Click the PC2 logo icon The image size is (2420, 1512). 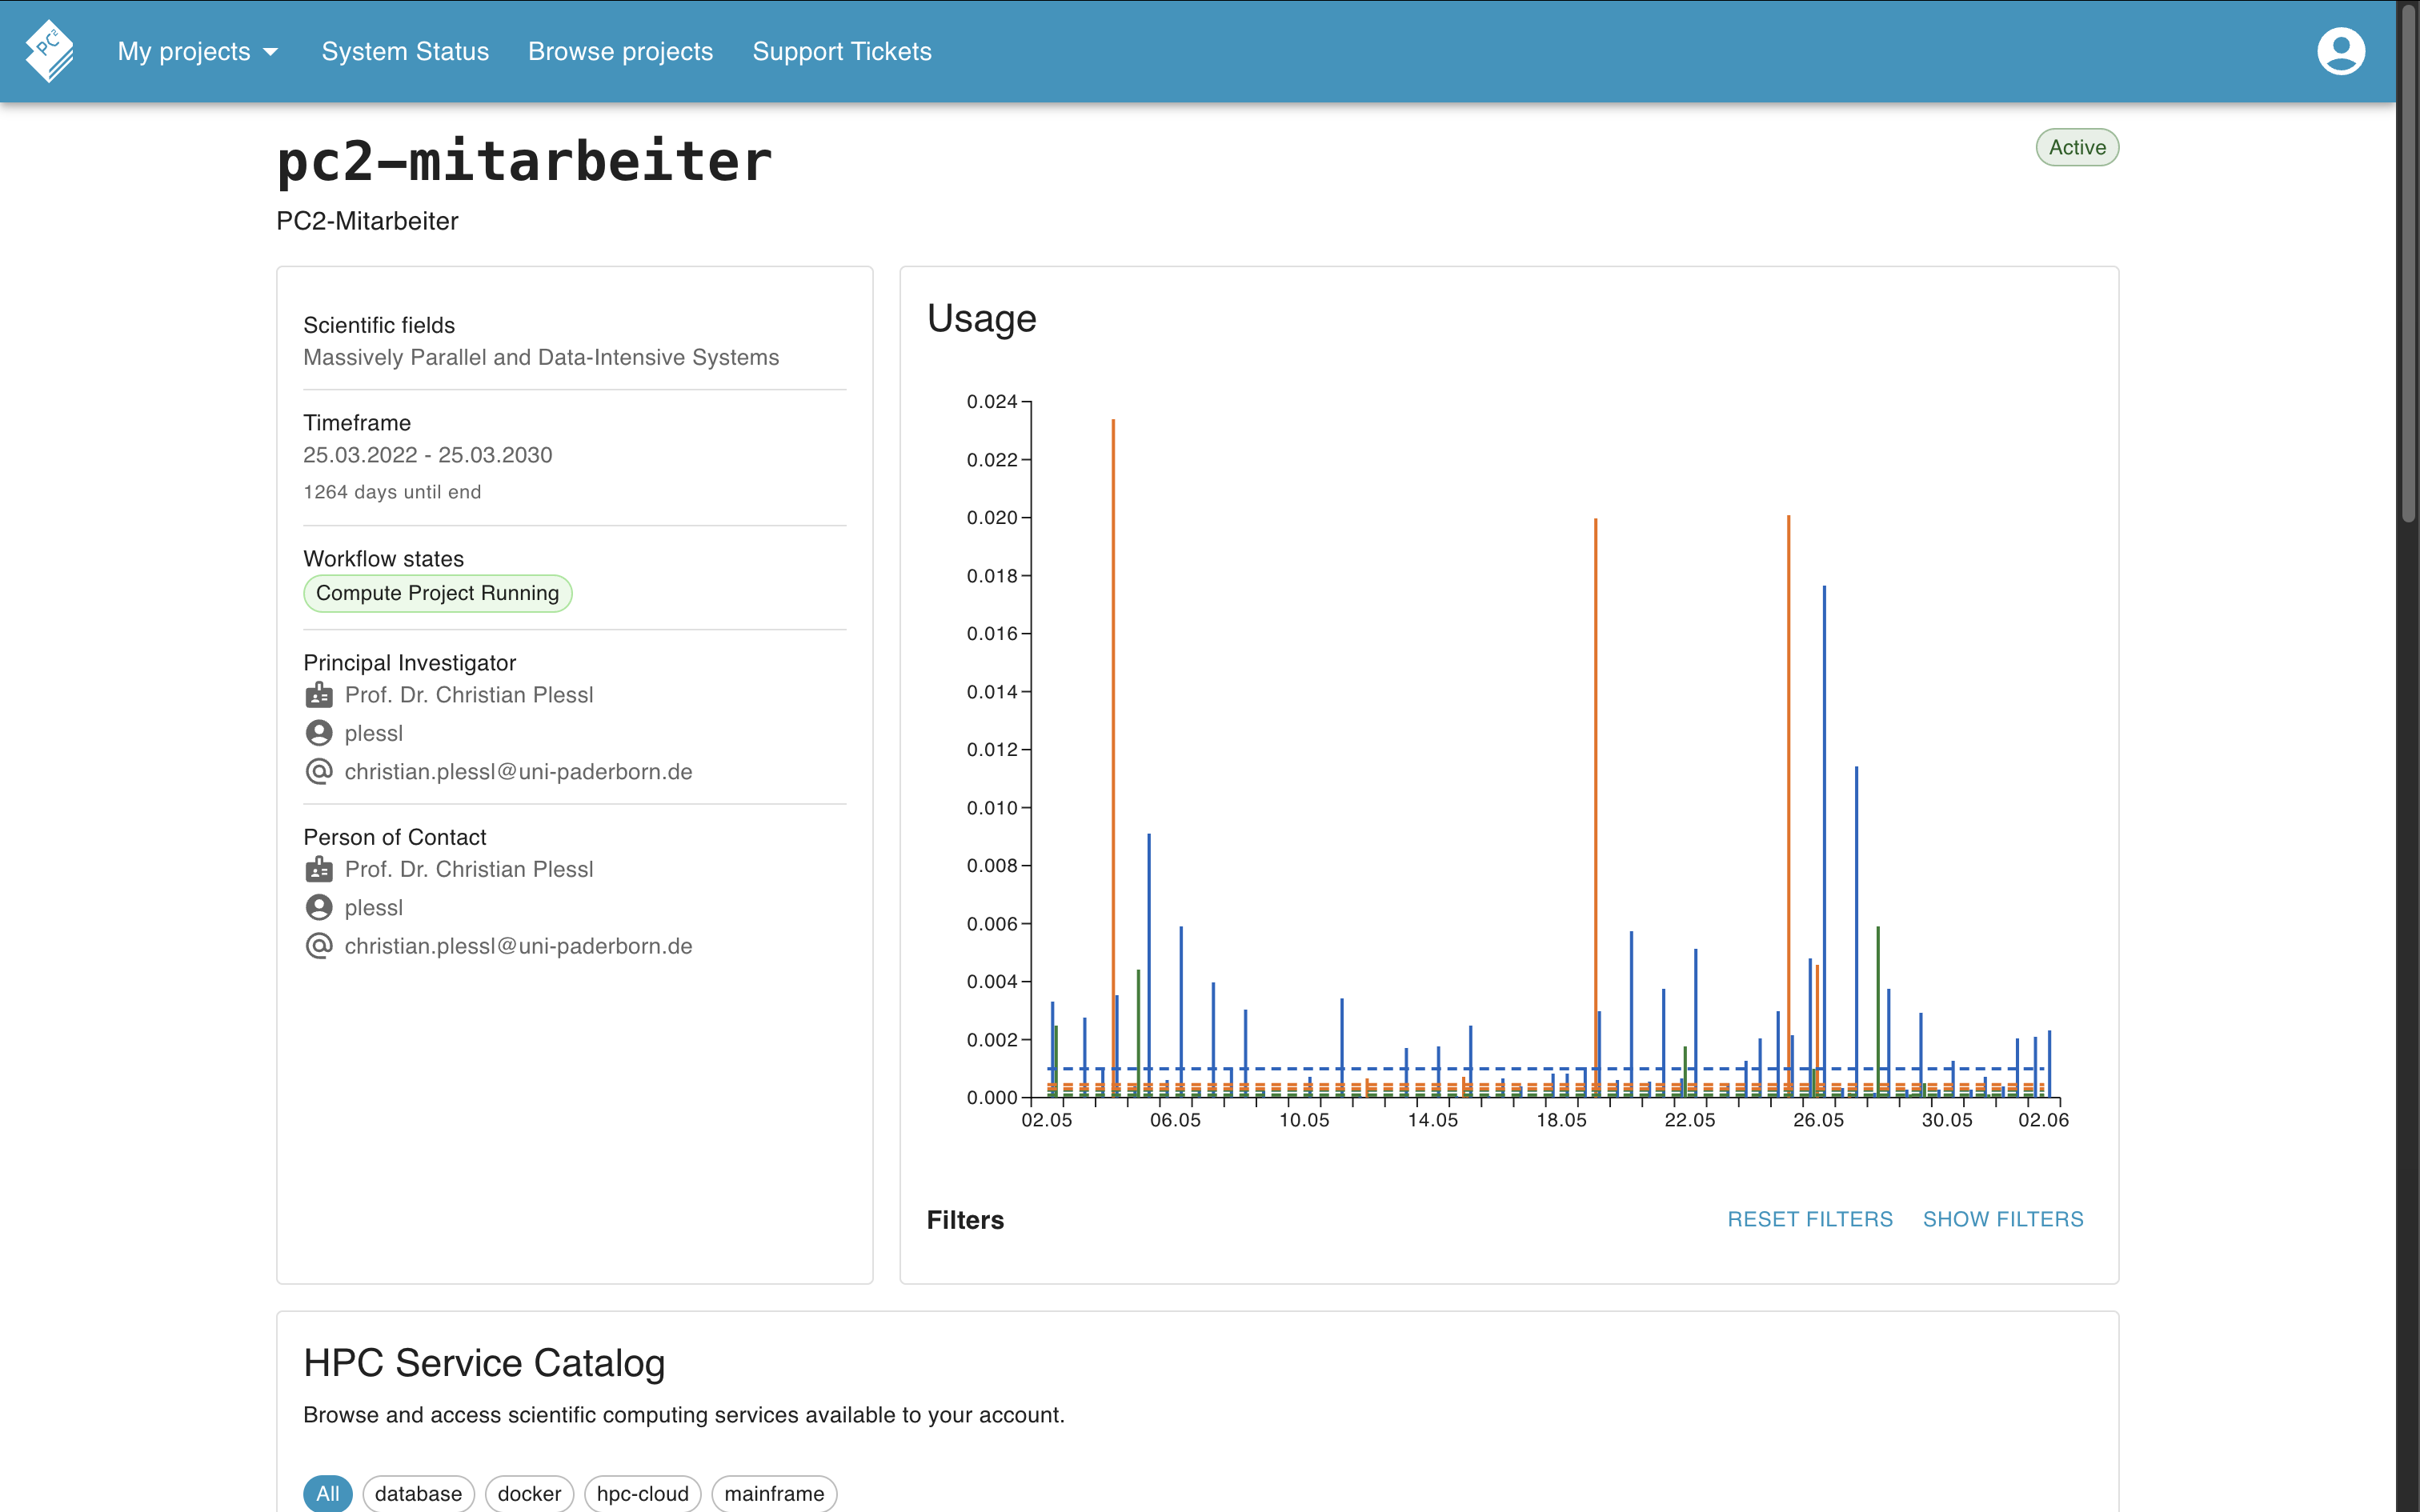[50, 51]
